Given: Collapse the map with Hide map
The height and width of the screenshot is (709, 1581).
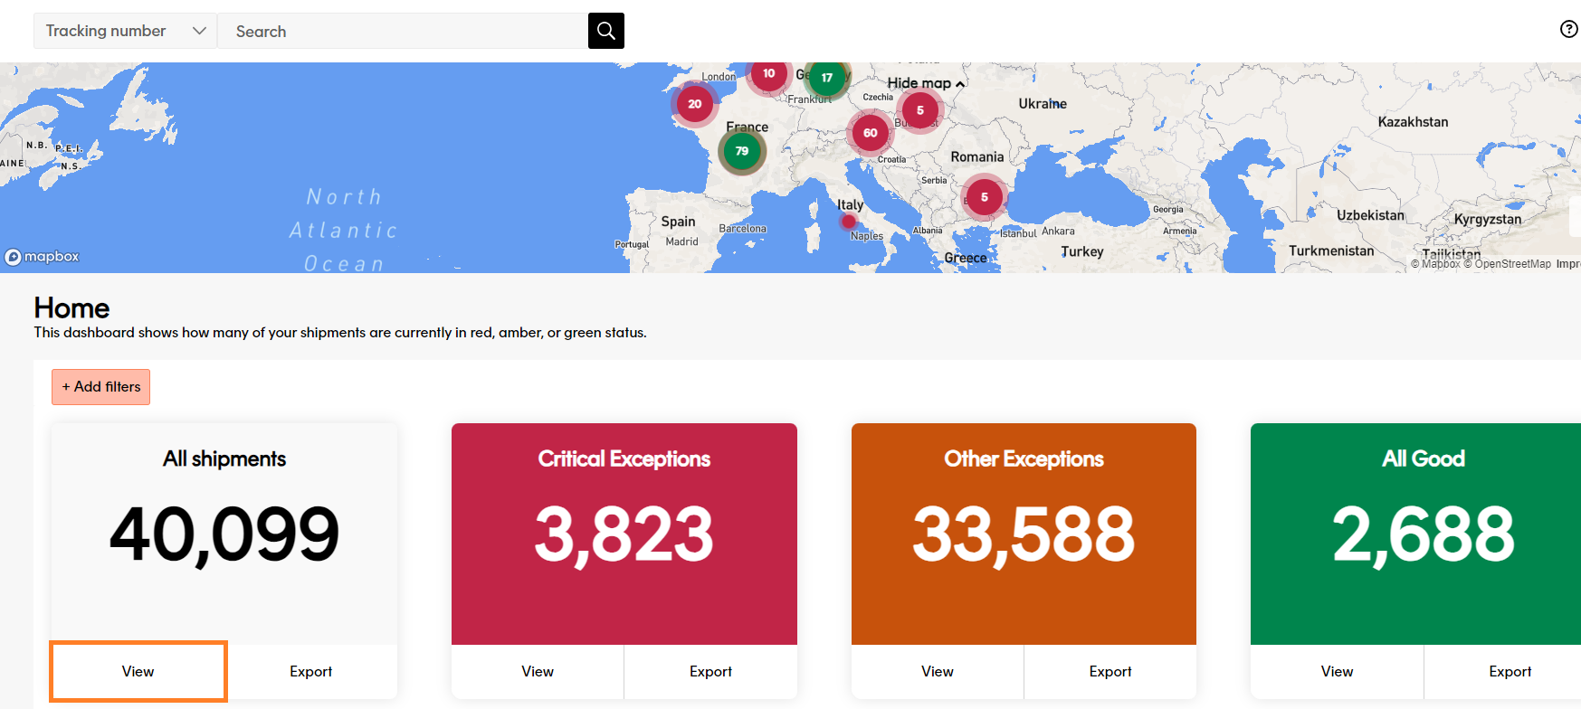Looking at the screenshot, I should point(925,83).
